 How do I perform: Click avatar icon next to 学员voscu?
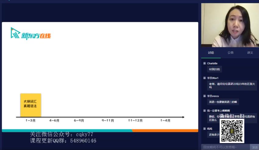[x=204, y=96]
